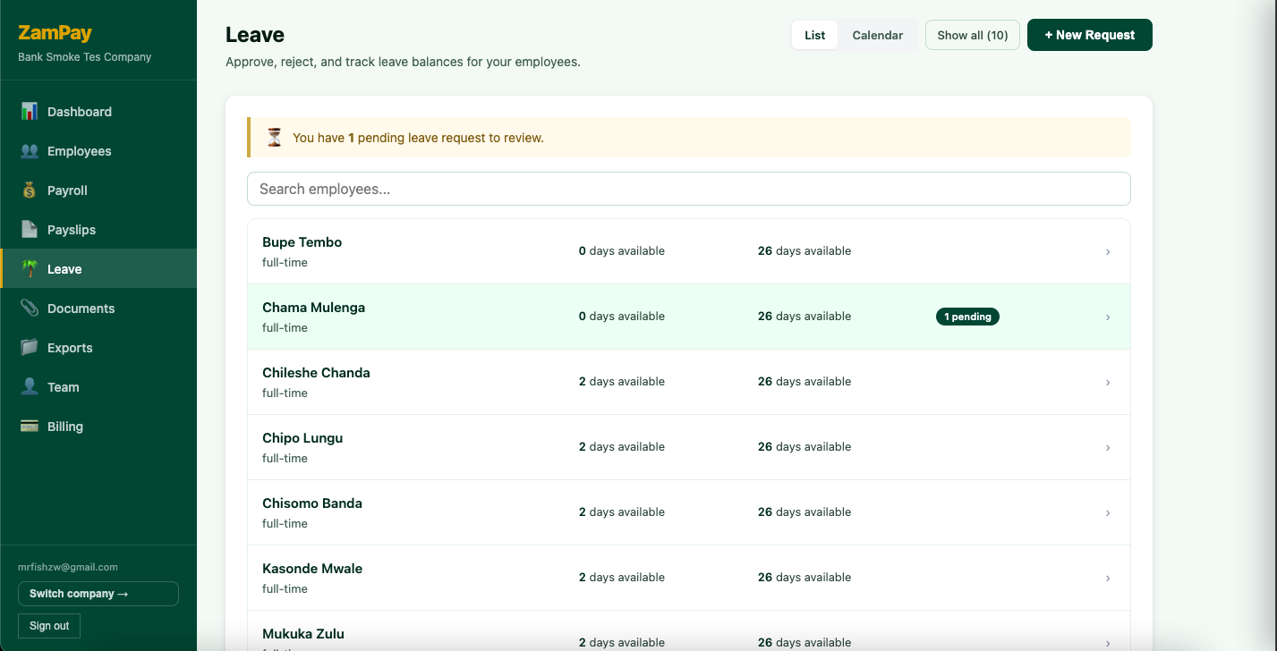Click the Leave palm tree icon
The width and height of the screenshot is (1277, 651).
[x=30, y=269]
